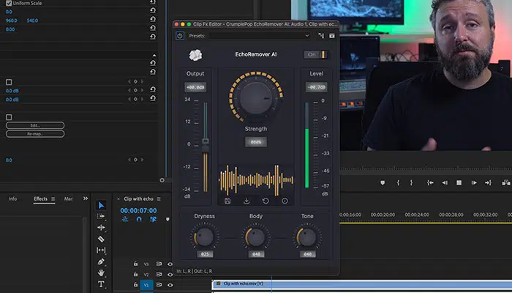Screen dimensions: 512x293
Task: Select the Clip with echo sequence tab
Action: (x=138, y=199)
